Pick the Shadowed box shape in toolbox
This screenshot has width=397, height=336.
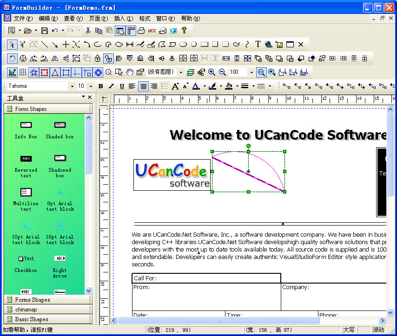[60, 162]
